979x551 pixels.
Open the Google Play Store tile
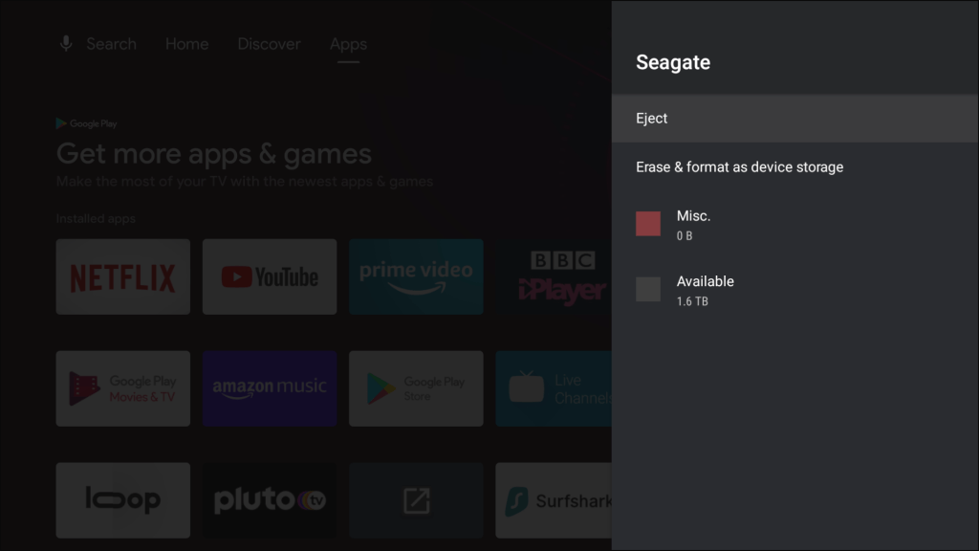click(416, 388)
